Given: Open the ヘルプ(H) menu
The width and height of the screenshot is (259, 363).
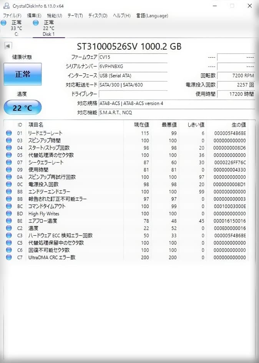Looking at the screenshot, I should tap(122, 16).
